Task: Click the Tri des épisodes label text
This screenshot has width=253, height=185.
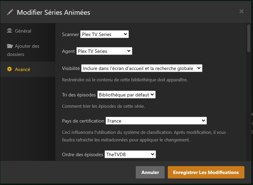Action: (x=79, y=94)
